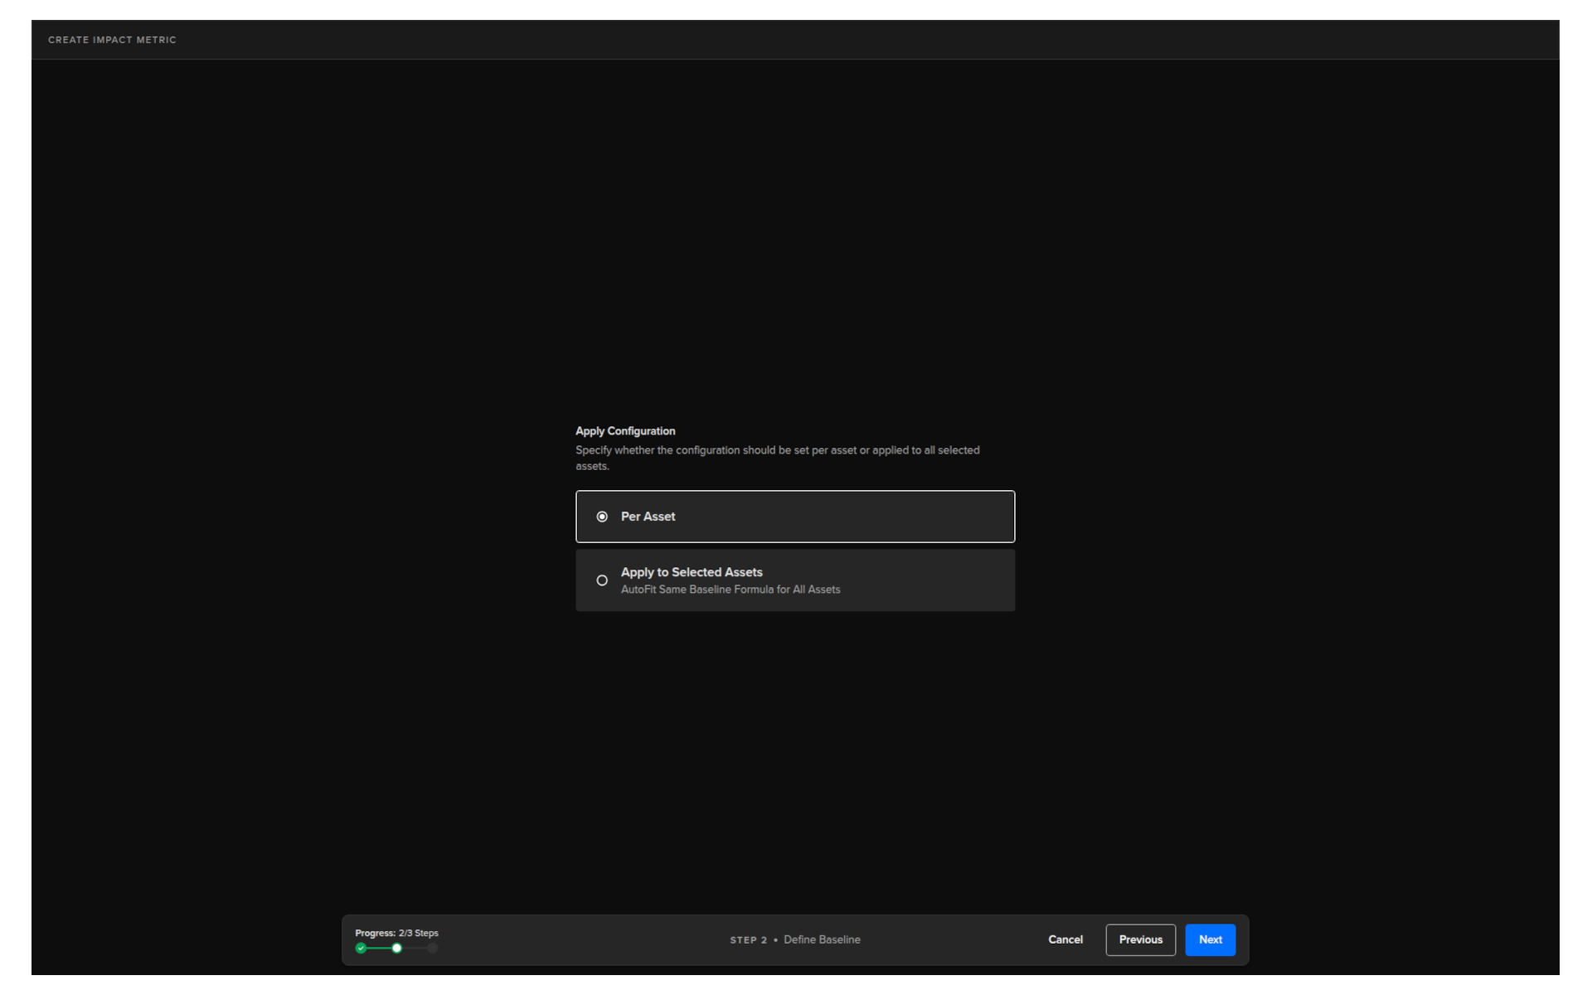The width and height of the screenshot is (1592, 995).
Task: Click the 'Define Baseline' step label
Action: pyautogui.click(x=822, y=939)
